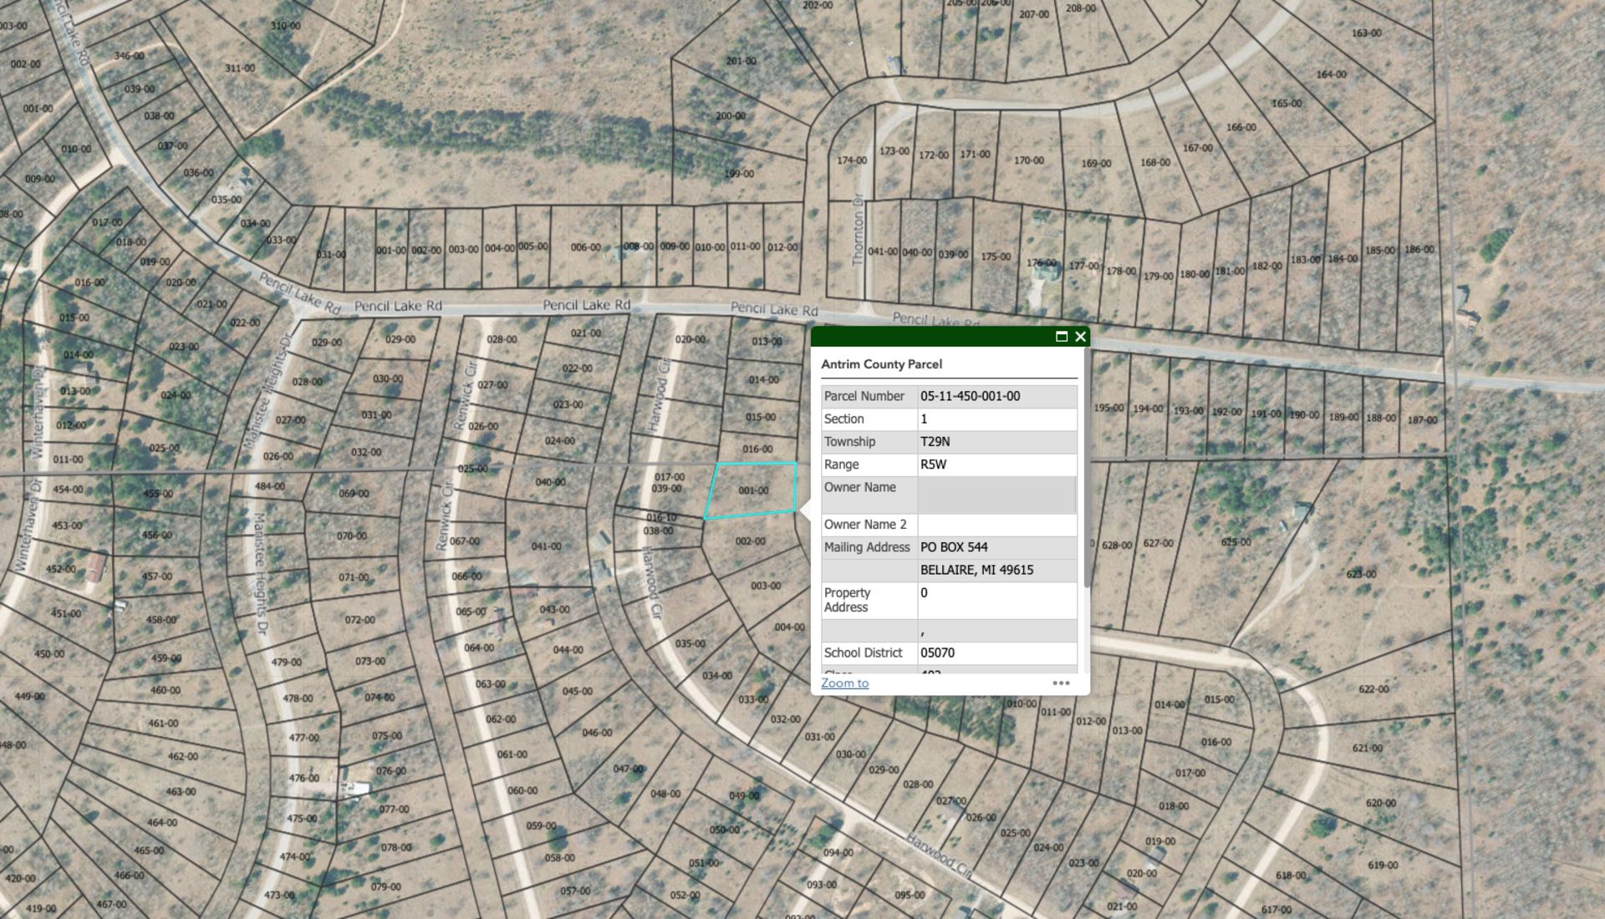Click the empty Owner Name value cell
Image resolution: width=1605 pixels, height=919 pixels.
(x=997, y=495)
